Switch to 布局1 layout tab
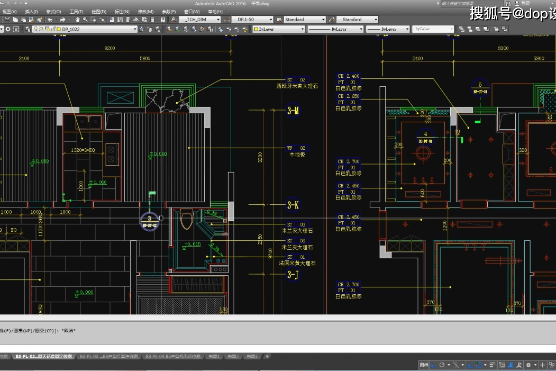Image resolution: width=556 pixels, height=371 pixels. 214,357
